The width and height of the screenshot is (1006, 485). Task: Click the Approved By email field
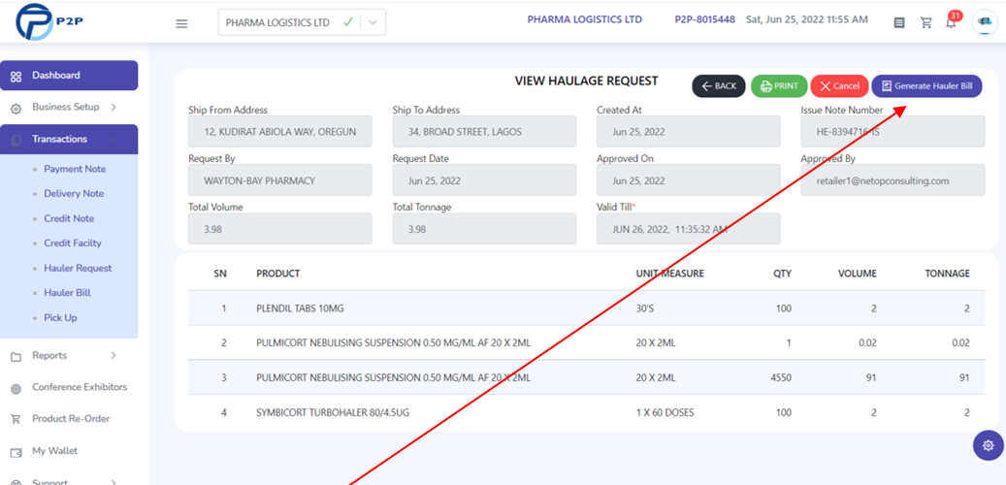[892, 180]
